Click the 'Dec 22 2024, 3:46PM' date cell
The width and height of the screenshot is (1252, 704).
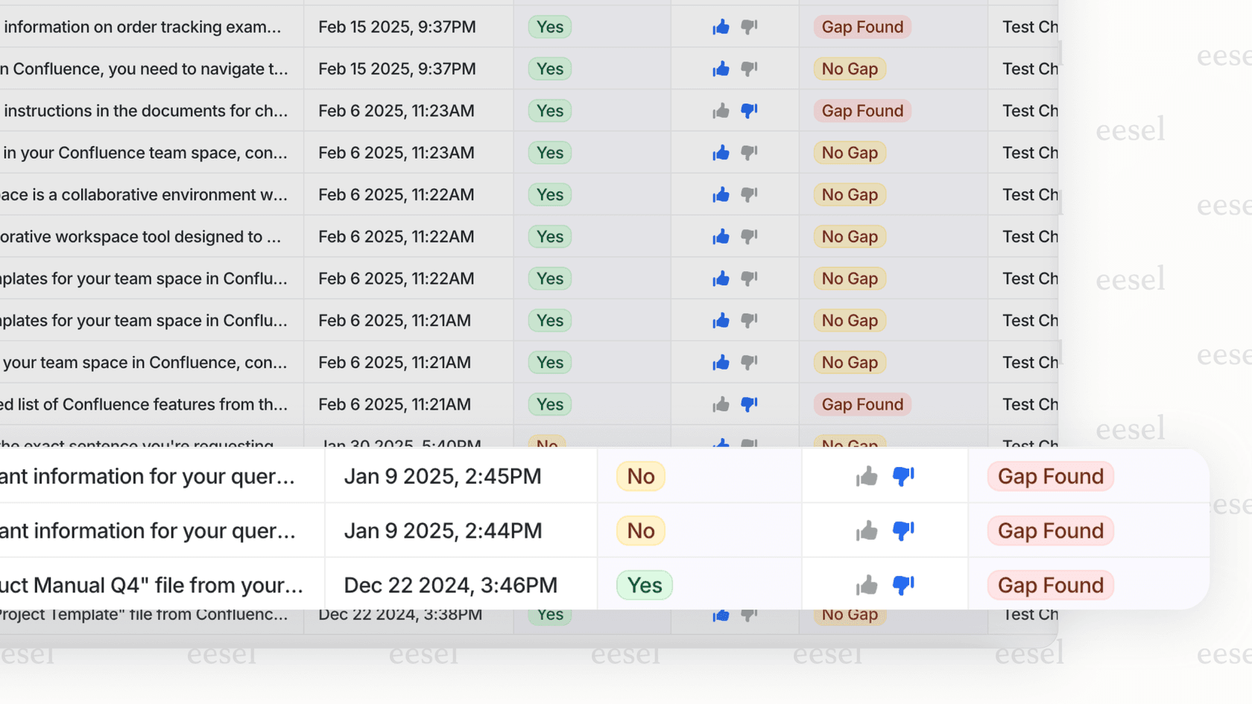point(450,585)
